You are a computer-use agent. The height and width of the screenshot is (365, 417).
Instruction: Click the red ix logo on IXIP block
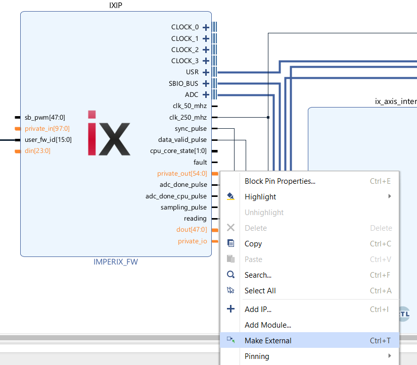point(109,133)
